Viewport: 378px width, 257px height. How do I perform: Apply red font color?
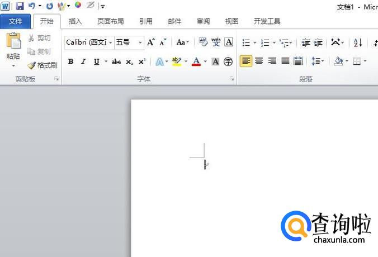click(x=196, y=61)
